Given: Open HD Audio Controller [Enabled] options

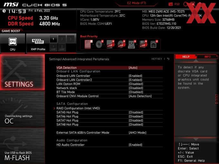Looking at the screenshot, I should [135, 145].
